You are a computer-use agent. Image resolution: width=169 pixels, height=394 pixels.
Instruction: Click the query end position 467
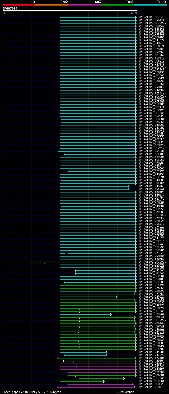point(133,13)
